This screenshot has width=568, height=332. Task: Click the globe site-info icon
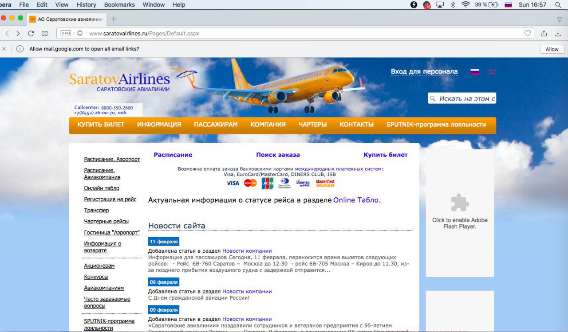[80, 33]
